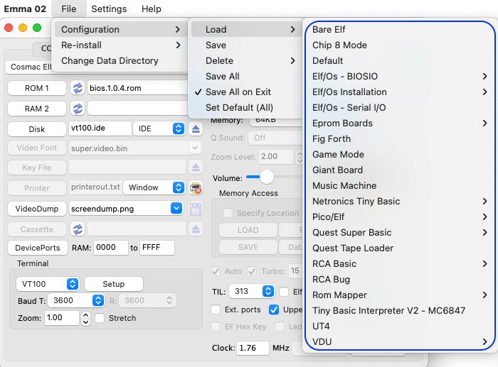Click the Cassette eject icon

point(196,229)
